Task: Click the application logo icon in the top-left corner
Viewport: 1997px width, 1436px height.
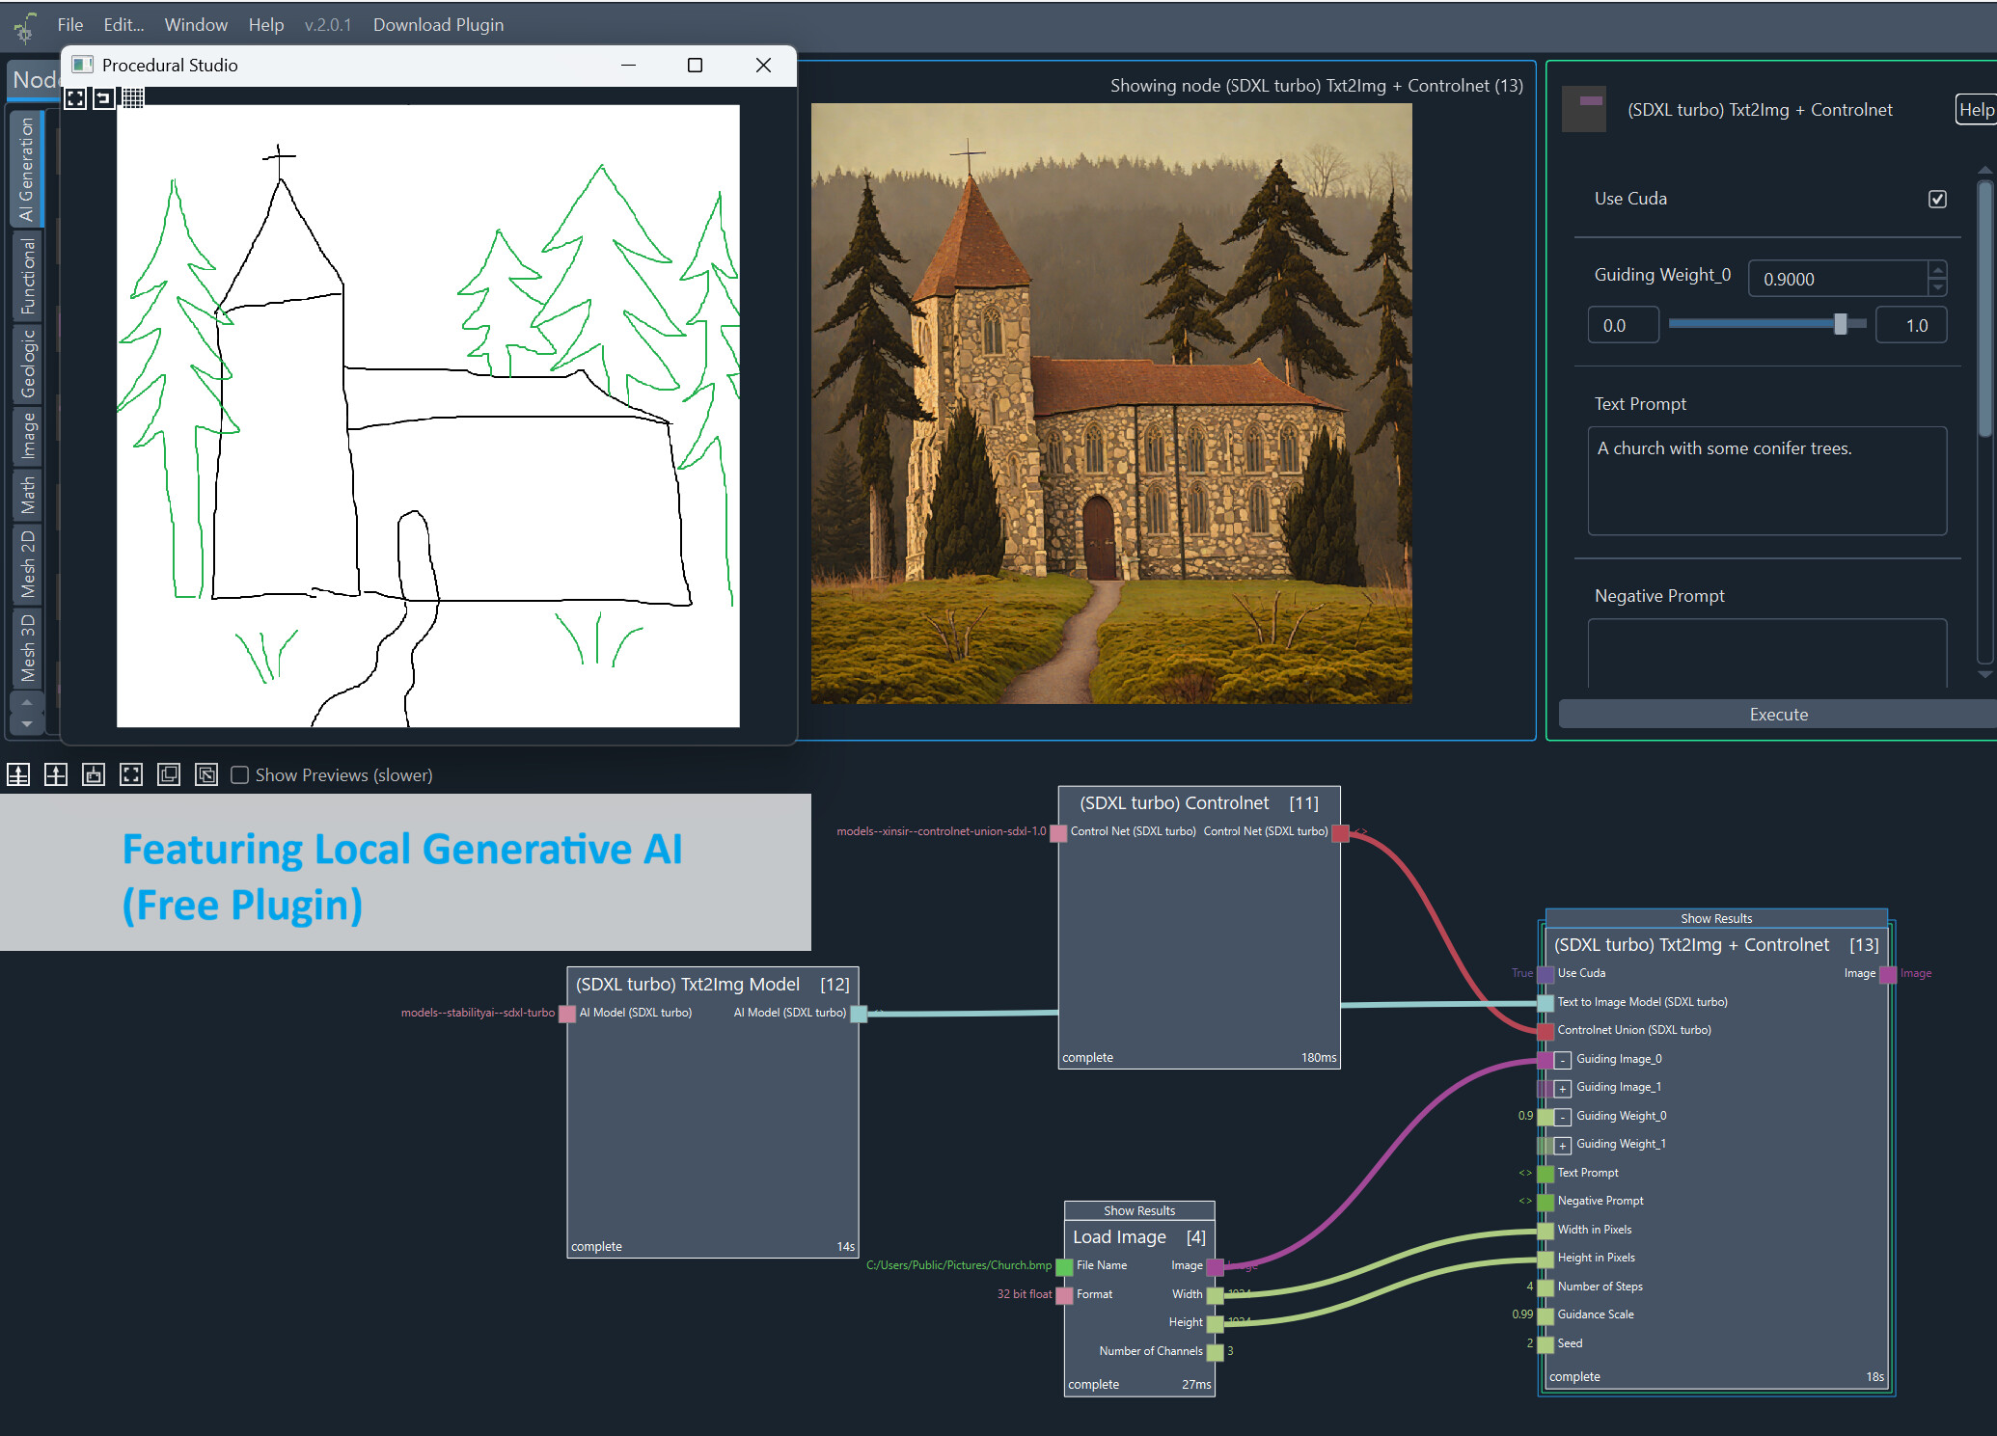Action: click(x=23, y=24)
